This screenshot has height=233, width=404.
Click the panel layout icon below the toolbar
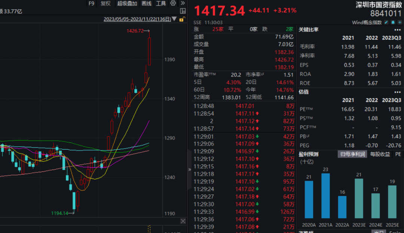(x=183, y=11)
